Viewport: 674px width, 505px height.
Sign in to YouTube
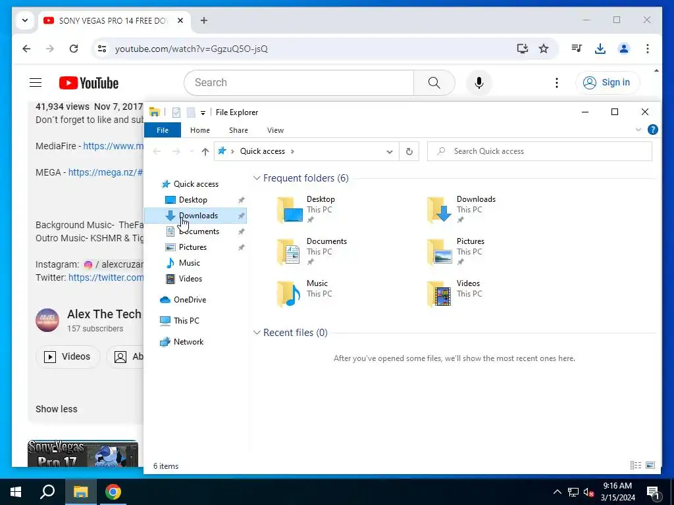pyautogui.click(x=607, y=82)
